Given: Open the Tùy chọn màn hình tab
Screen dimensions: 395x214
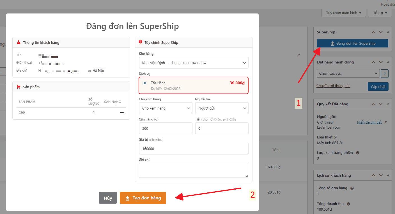Looking at the screenshot, I should pyautogui.click(x=344, y=13).
